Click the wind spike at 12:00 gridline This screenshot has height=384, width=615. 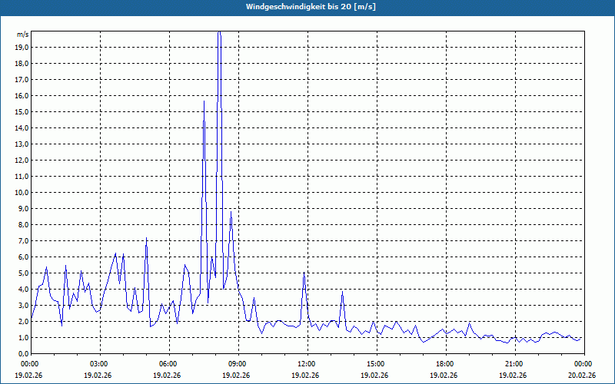point(304,274)
